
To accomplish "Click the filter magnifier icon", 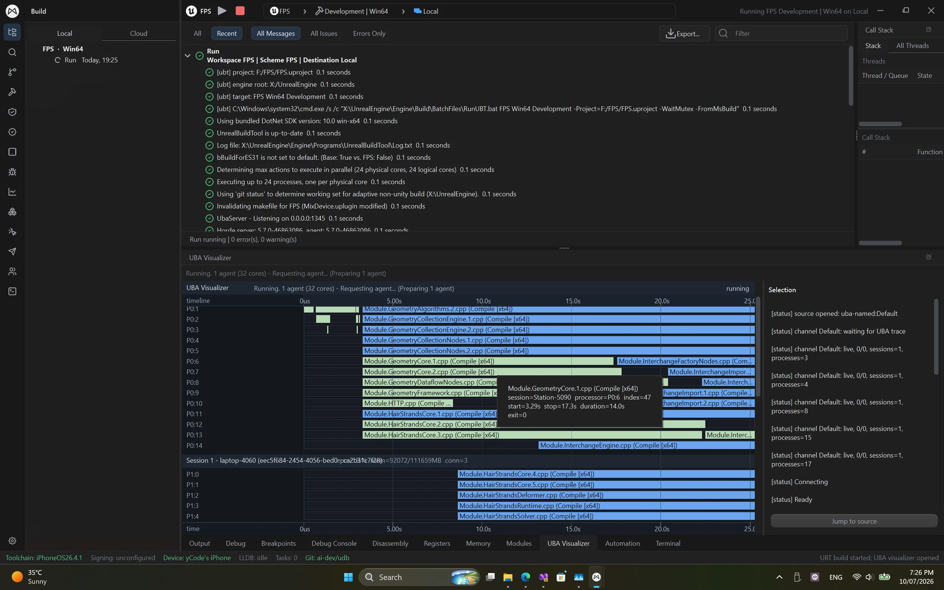I will click(723, 33).
